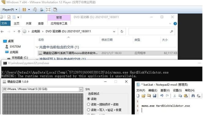Click the Copy icon in Notepad2
Image resolution: width=203 pixels, height=119 pixels.
tap(180, 96)
